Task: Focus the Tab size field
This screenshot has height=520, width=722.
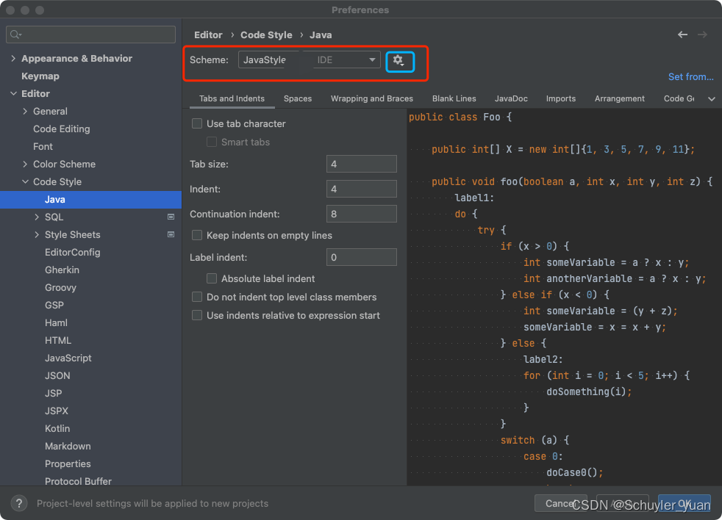Action: (x=362, y=164)
